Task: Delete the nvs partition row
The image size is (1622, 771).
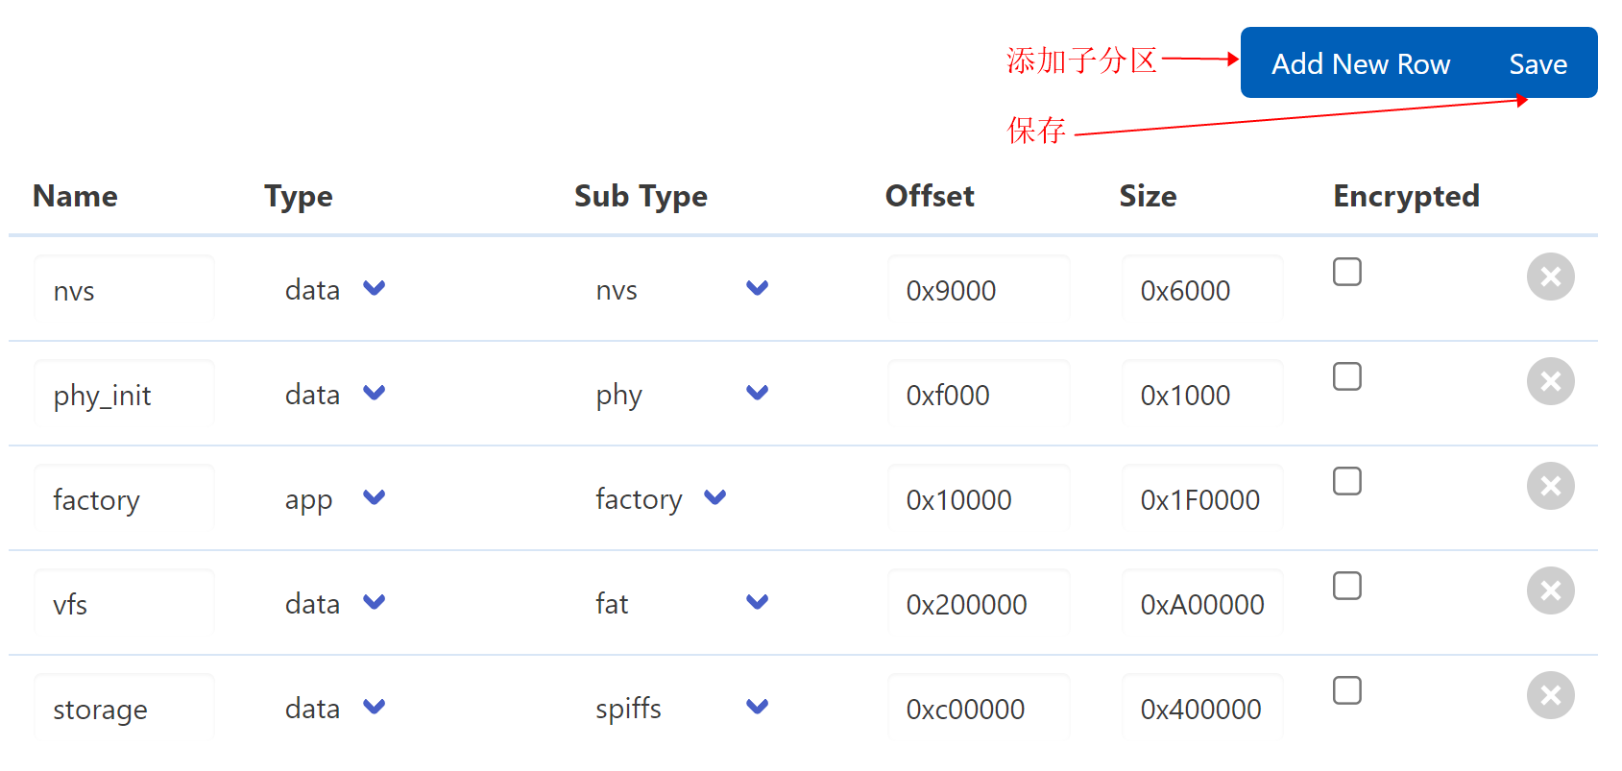Action: (1550, 277)
